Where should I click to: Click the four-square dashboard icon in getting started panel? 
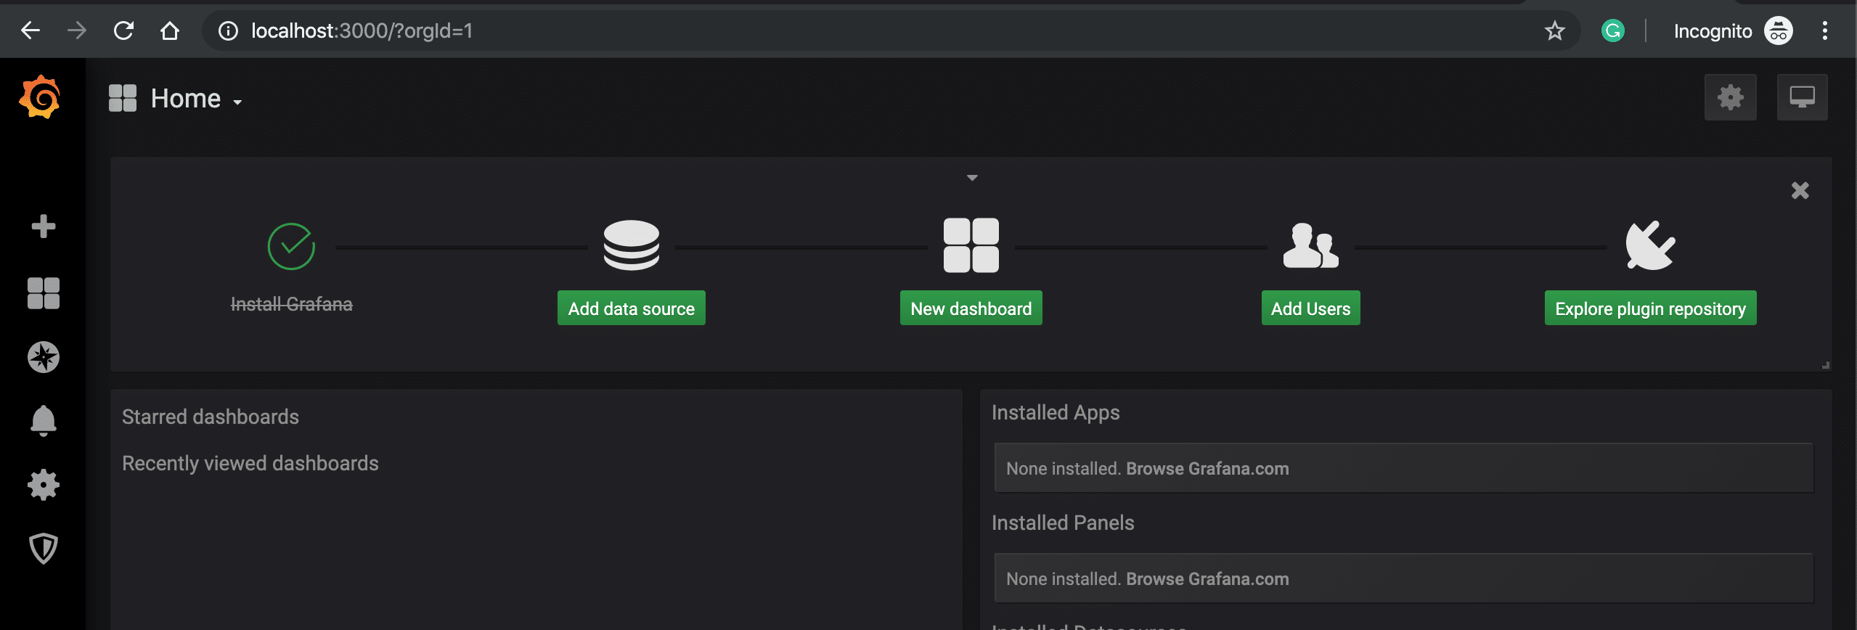971,245
